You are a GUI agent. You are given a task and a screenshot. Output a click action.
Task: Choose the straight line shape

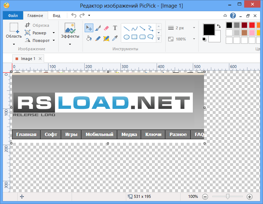[x=126, y=29]
